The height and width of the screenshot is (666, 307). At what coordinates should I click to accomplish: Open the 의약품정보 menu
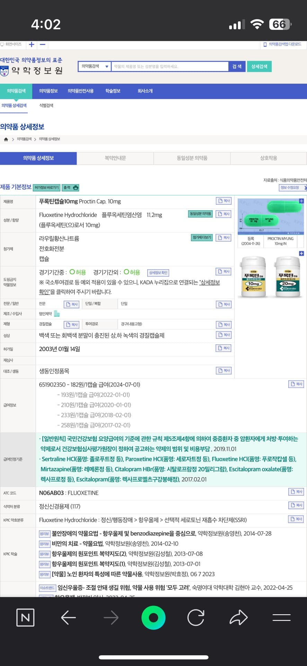click(x=49, y=91)
